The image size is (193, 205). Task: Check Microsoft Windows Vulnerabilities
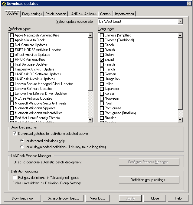(12, 113)
